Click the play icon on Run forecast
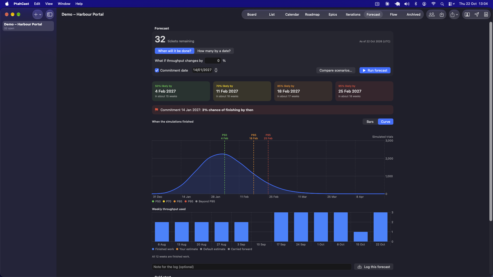493x277 pixels. (x=364, y=71)
